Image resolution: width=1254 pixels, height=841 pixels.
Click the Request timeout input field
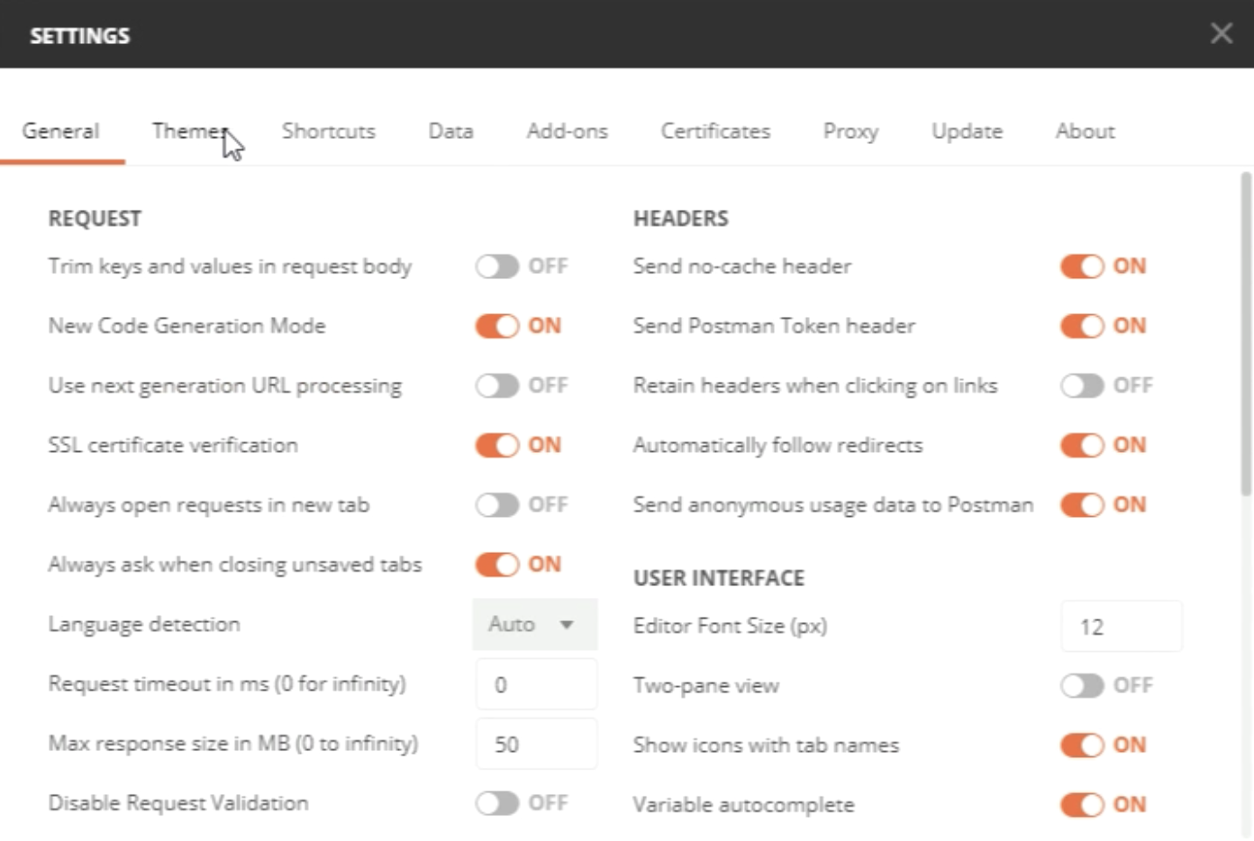point(536,685)
